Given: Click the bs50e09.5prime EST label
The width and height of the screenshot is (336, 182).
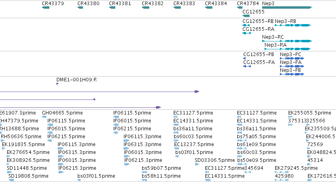Looking at the screenshot, I should tap(257, 160).
